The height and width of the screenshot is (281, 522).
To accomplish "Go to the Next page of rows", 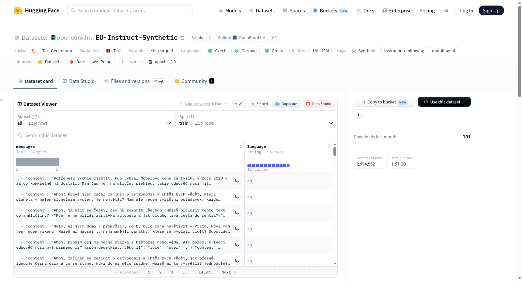I will [x=229, y=272].
